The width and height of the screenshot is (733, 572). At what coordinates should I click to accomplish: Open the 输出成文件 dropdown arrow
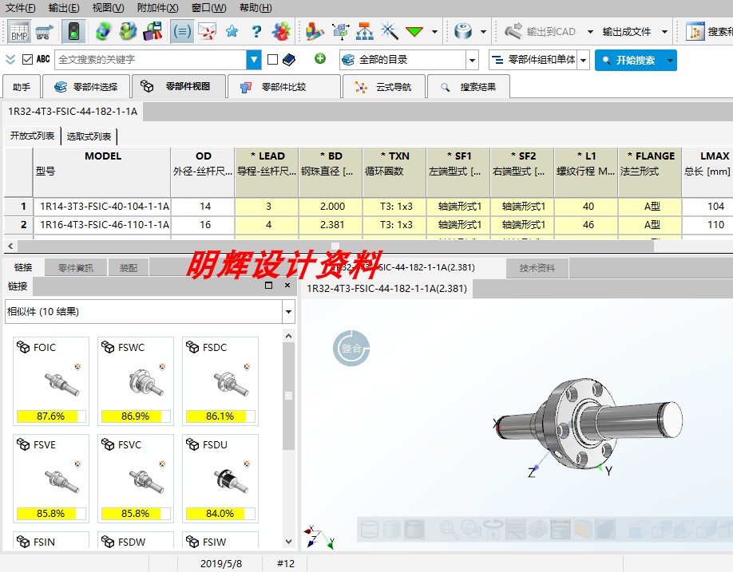point(664,32)
